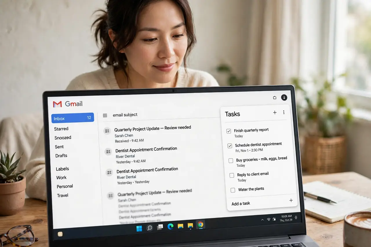Select the Work label
This screenshot has width=371, height=247.
[61, 178]
